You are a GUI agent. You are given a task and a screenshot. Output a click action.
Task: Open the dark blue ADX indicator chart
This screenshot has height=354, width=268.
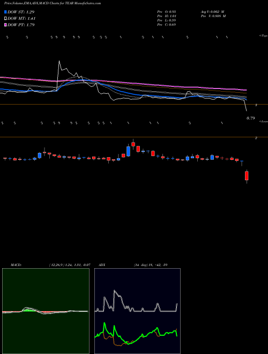[x=137, y=311]
